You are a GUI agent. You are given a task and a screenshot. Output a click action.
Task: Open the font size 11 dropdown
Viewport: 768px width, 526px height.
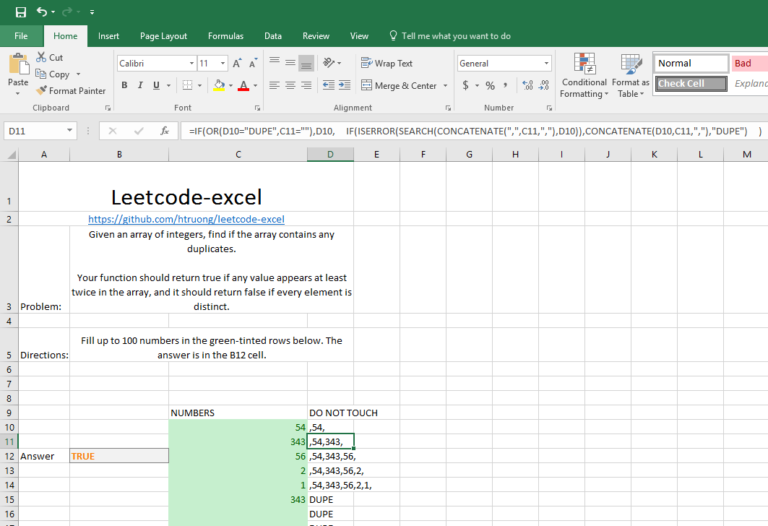point(223,63)
